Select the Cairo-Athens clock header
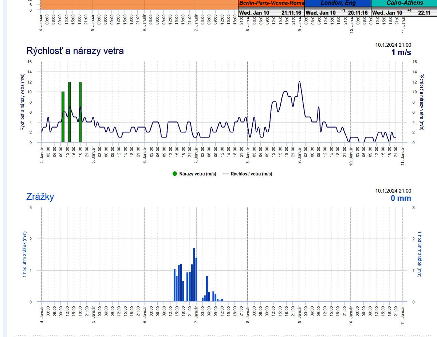 coord(405,3)
